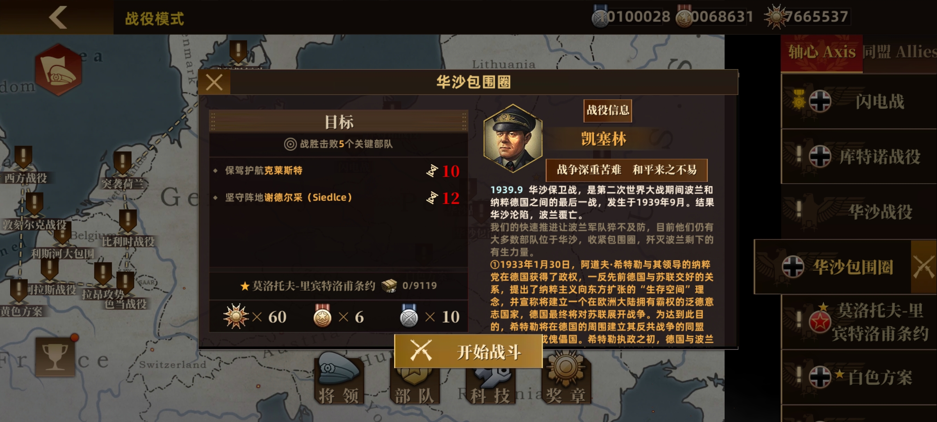Select 闪电战 campaign in list

coord(859,102)
